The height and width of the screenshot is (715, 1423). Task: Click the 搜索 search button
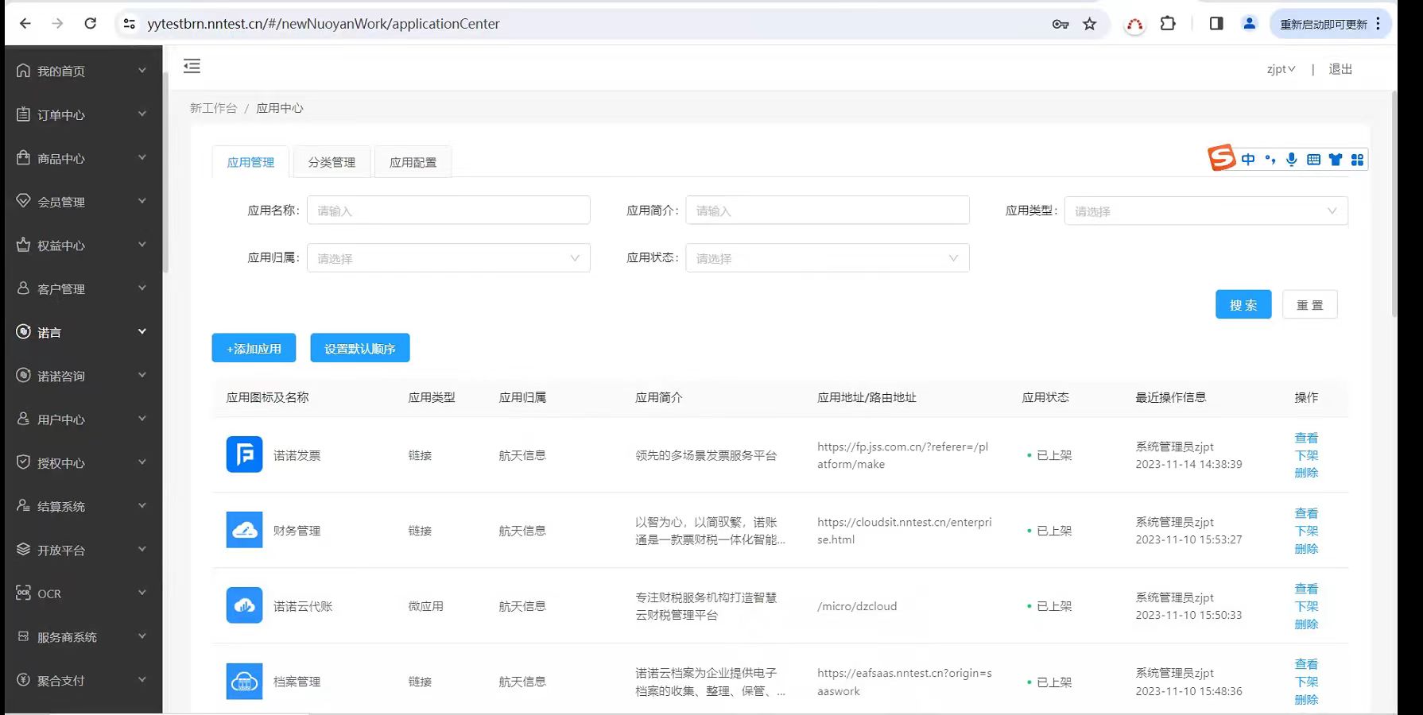point(1243,304)
